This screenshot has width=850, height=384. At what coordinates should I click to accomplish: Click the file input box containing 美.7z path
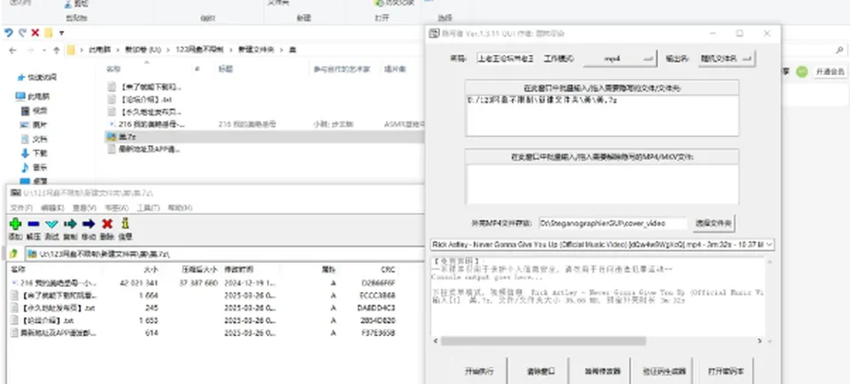pyautogui.click(x=602, y=115)
